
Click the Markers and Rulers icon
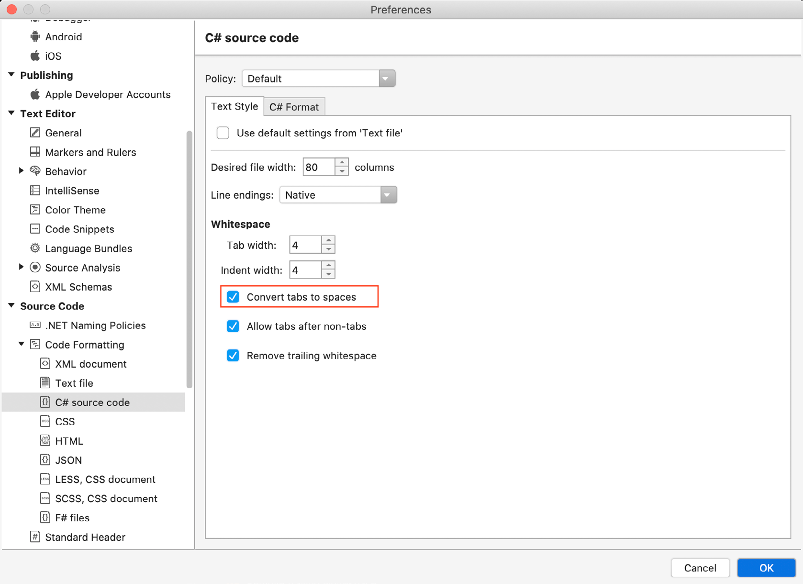[x=35, y=152]
